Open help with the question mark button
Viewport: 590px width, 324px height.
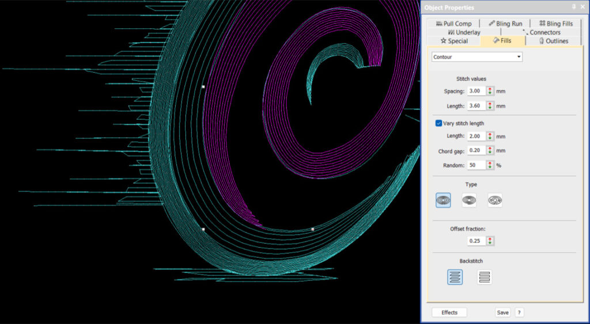coord(519,312)
